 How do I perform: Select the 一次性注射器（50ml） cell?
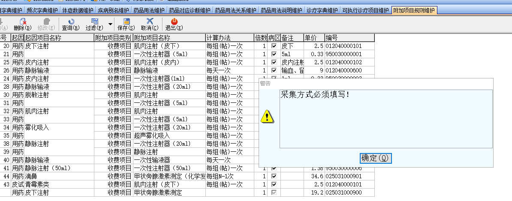tap(169, 168)
